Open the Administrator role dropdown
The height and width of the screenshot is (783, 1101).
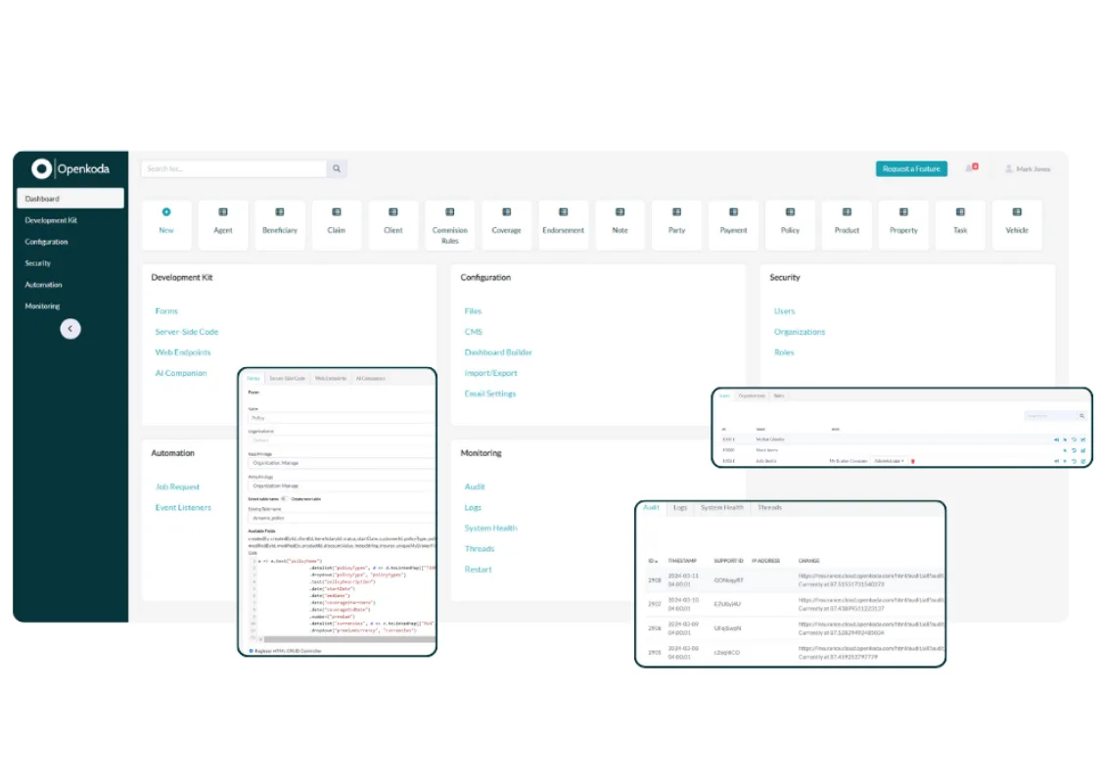[889, 461]
